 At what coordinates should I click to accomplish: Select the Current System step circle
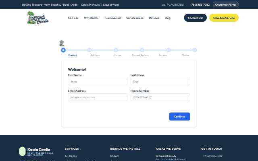coord(142,50)
